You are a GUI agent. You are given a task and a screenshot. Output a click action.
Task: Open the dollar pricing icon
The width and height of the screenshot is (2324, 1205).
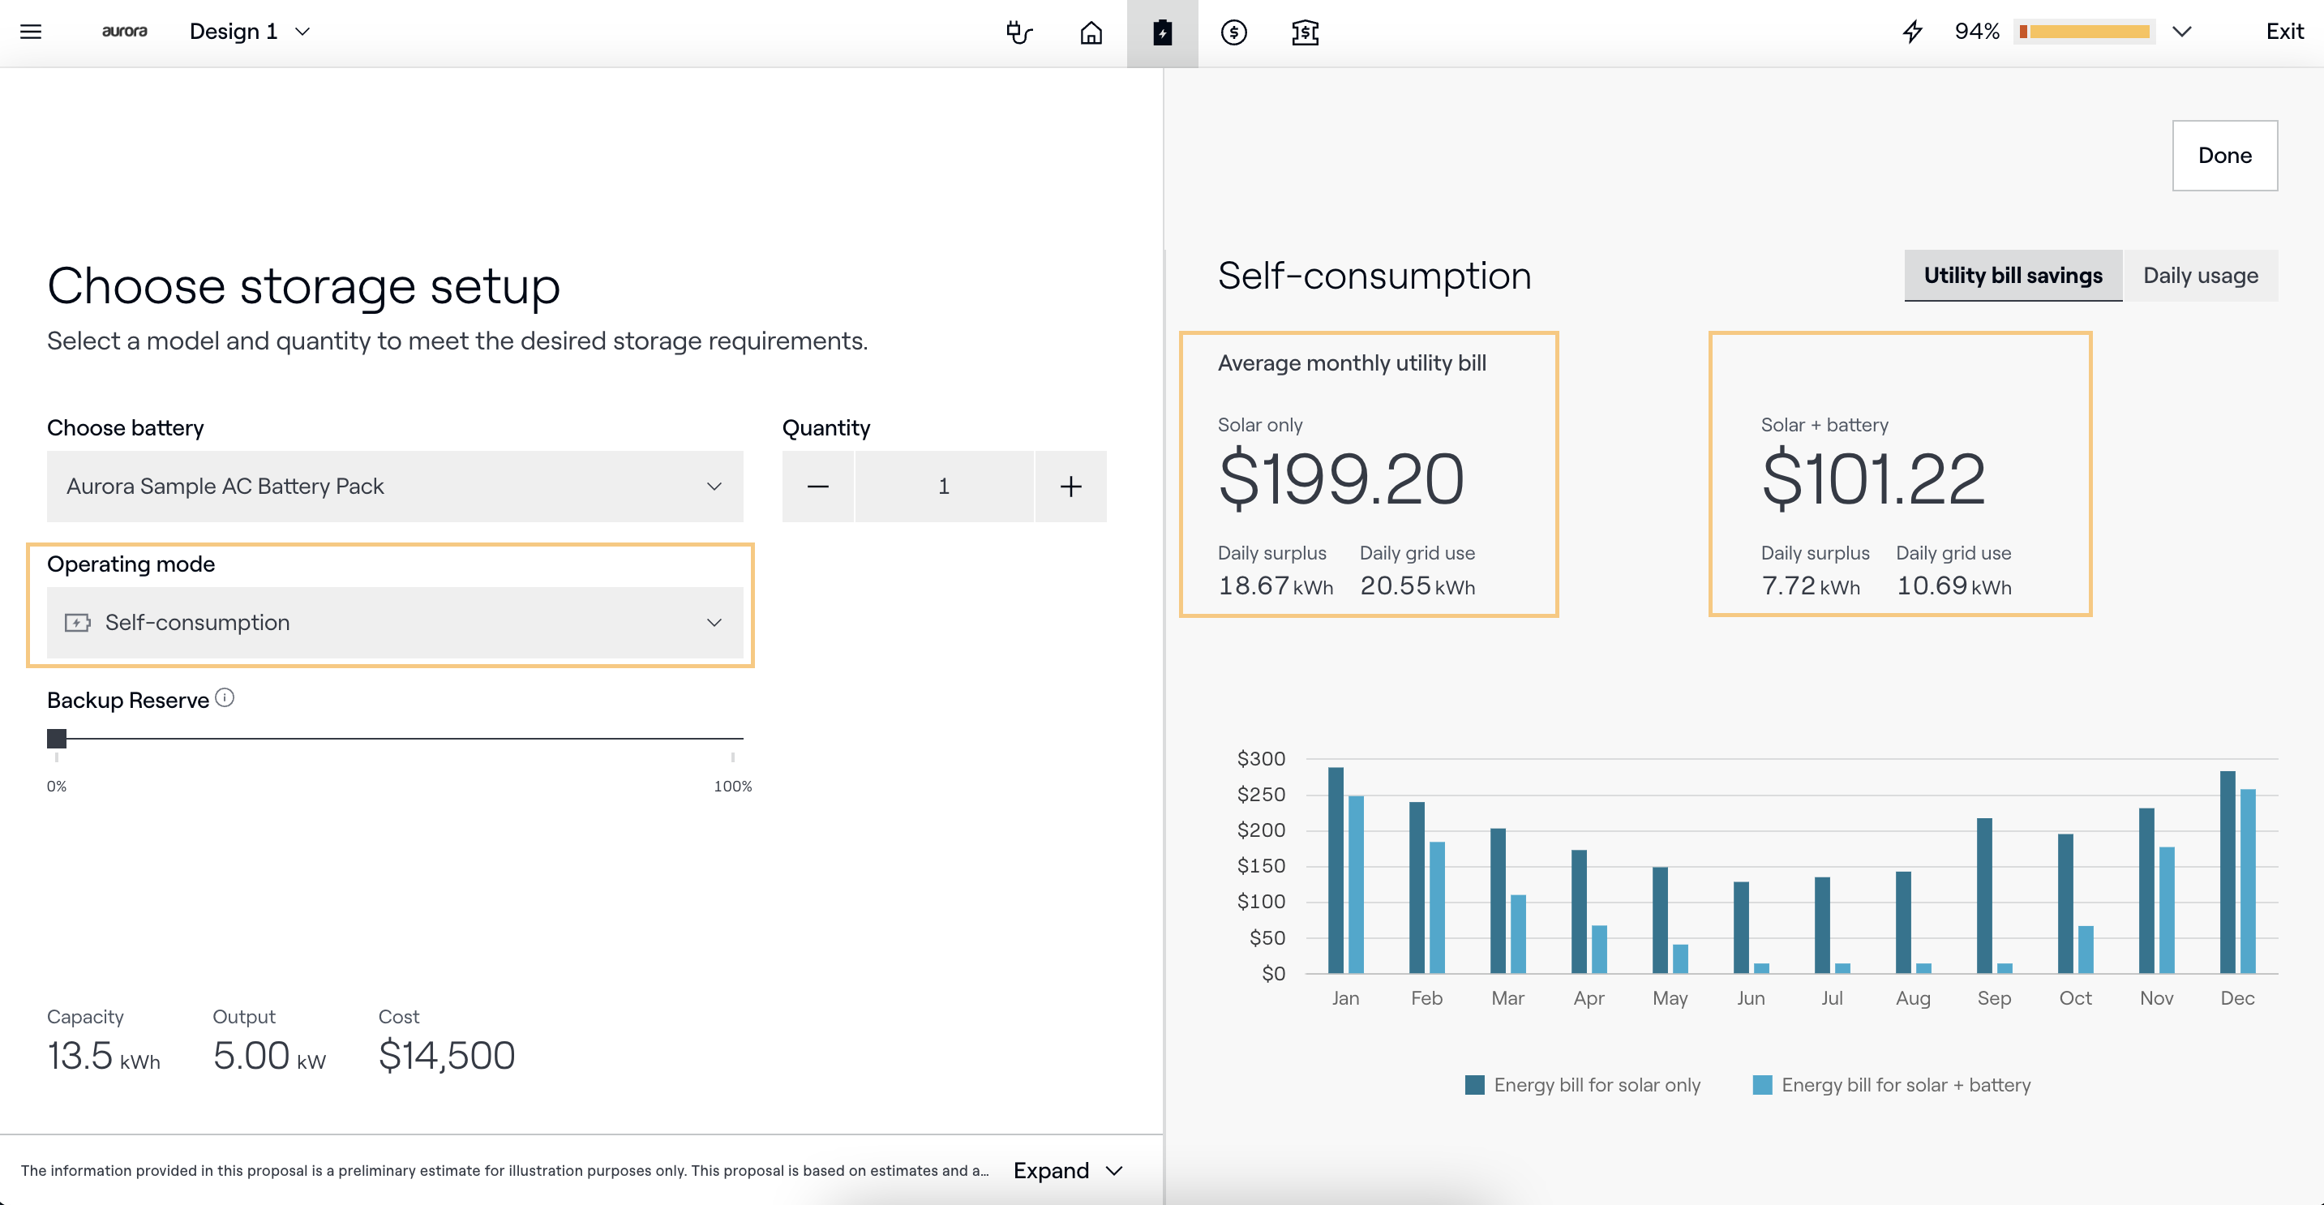tap(1233, 32)
